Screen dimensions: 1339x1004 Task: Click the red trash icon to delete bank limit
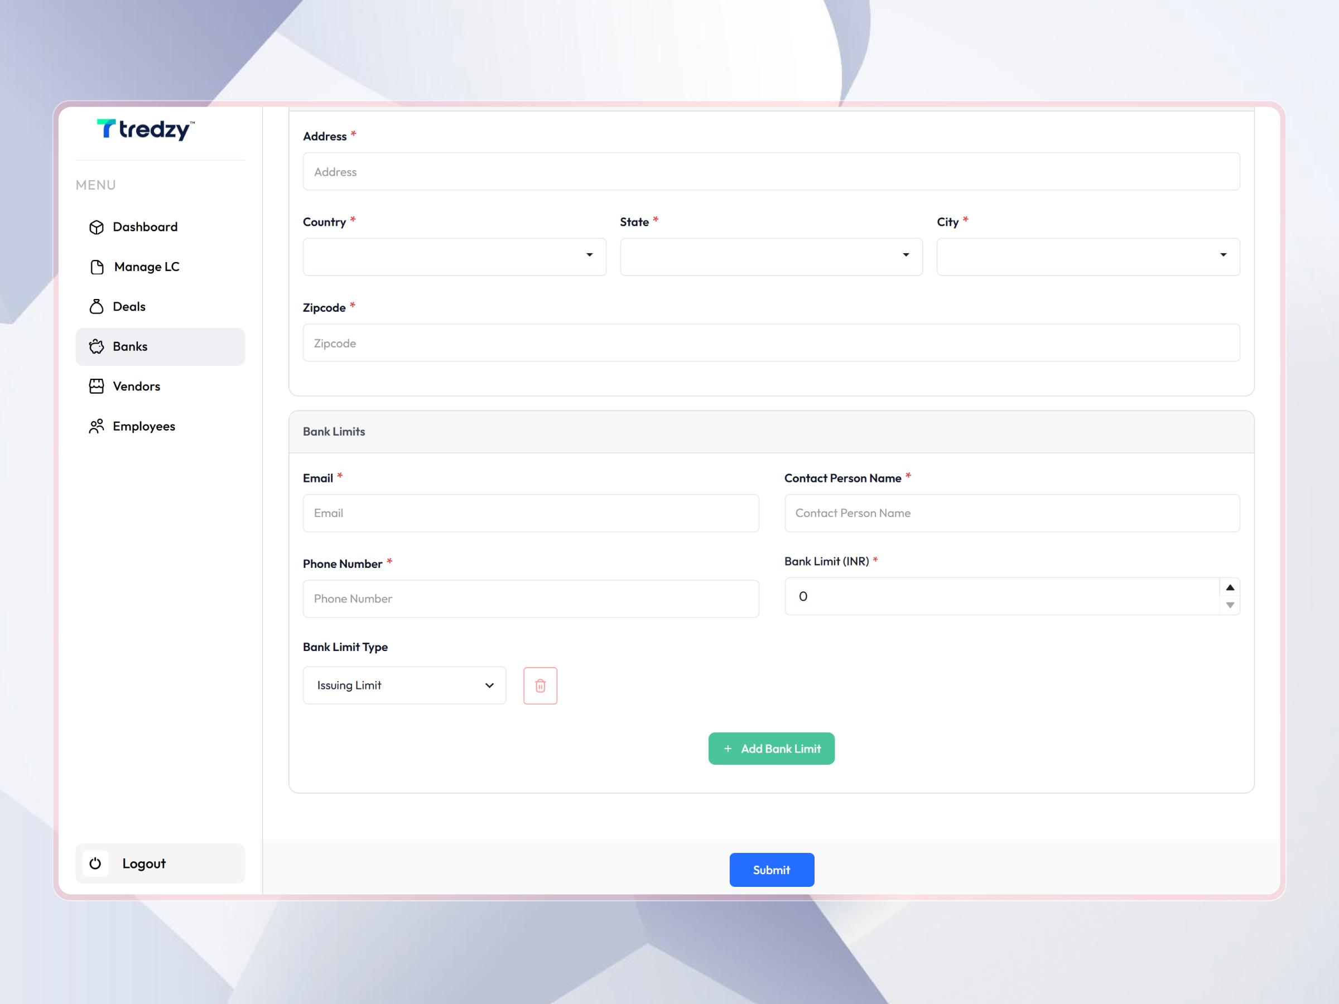pyautogui.click(x=540, y=685)
